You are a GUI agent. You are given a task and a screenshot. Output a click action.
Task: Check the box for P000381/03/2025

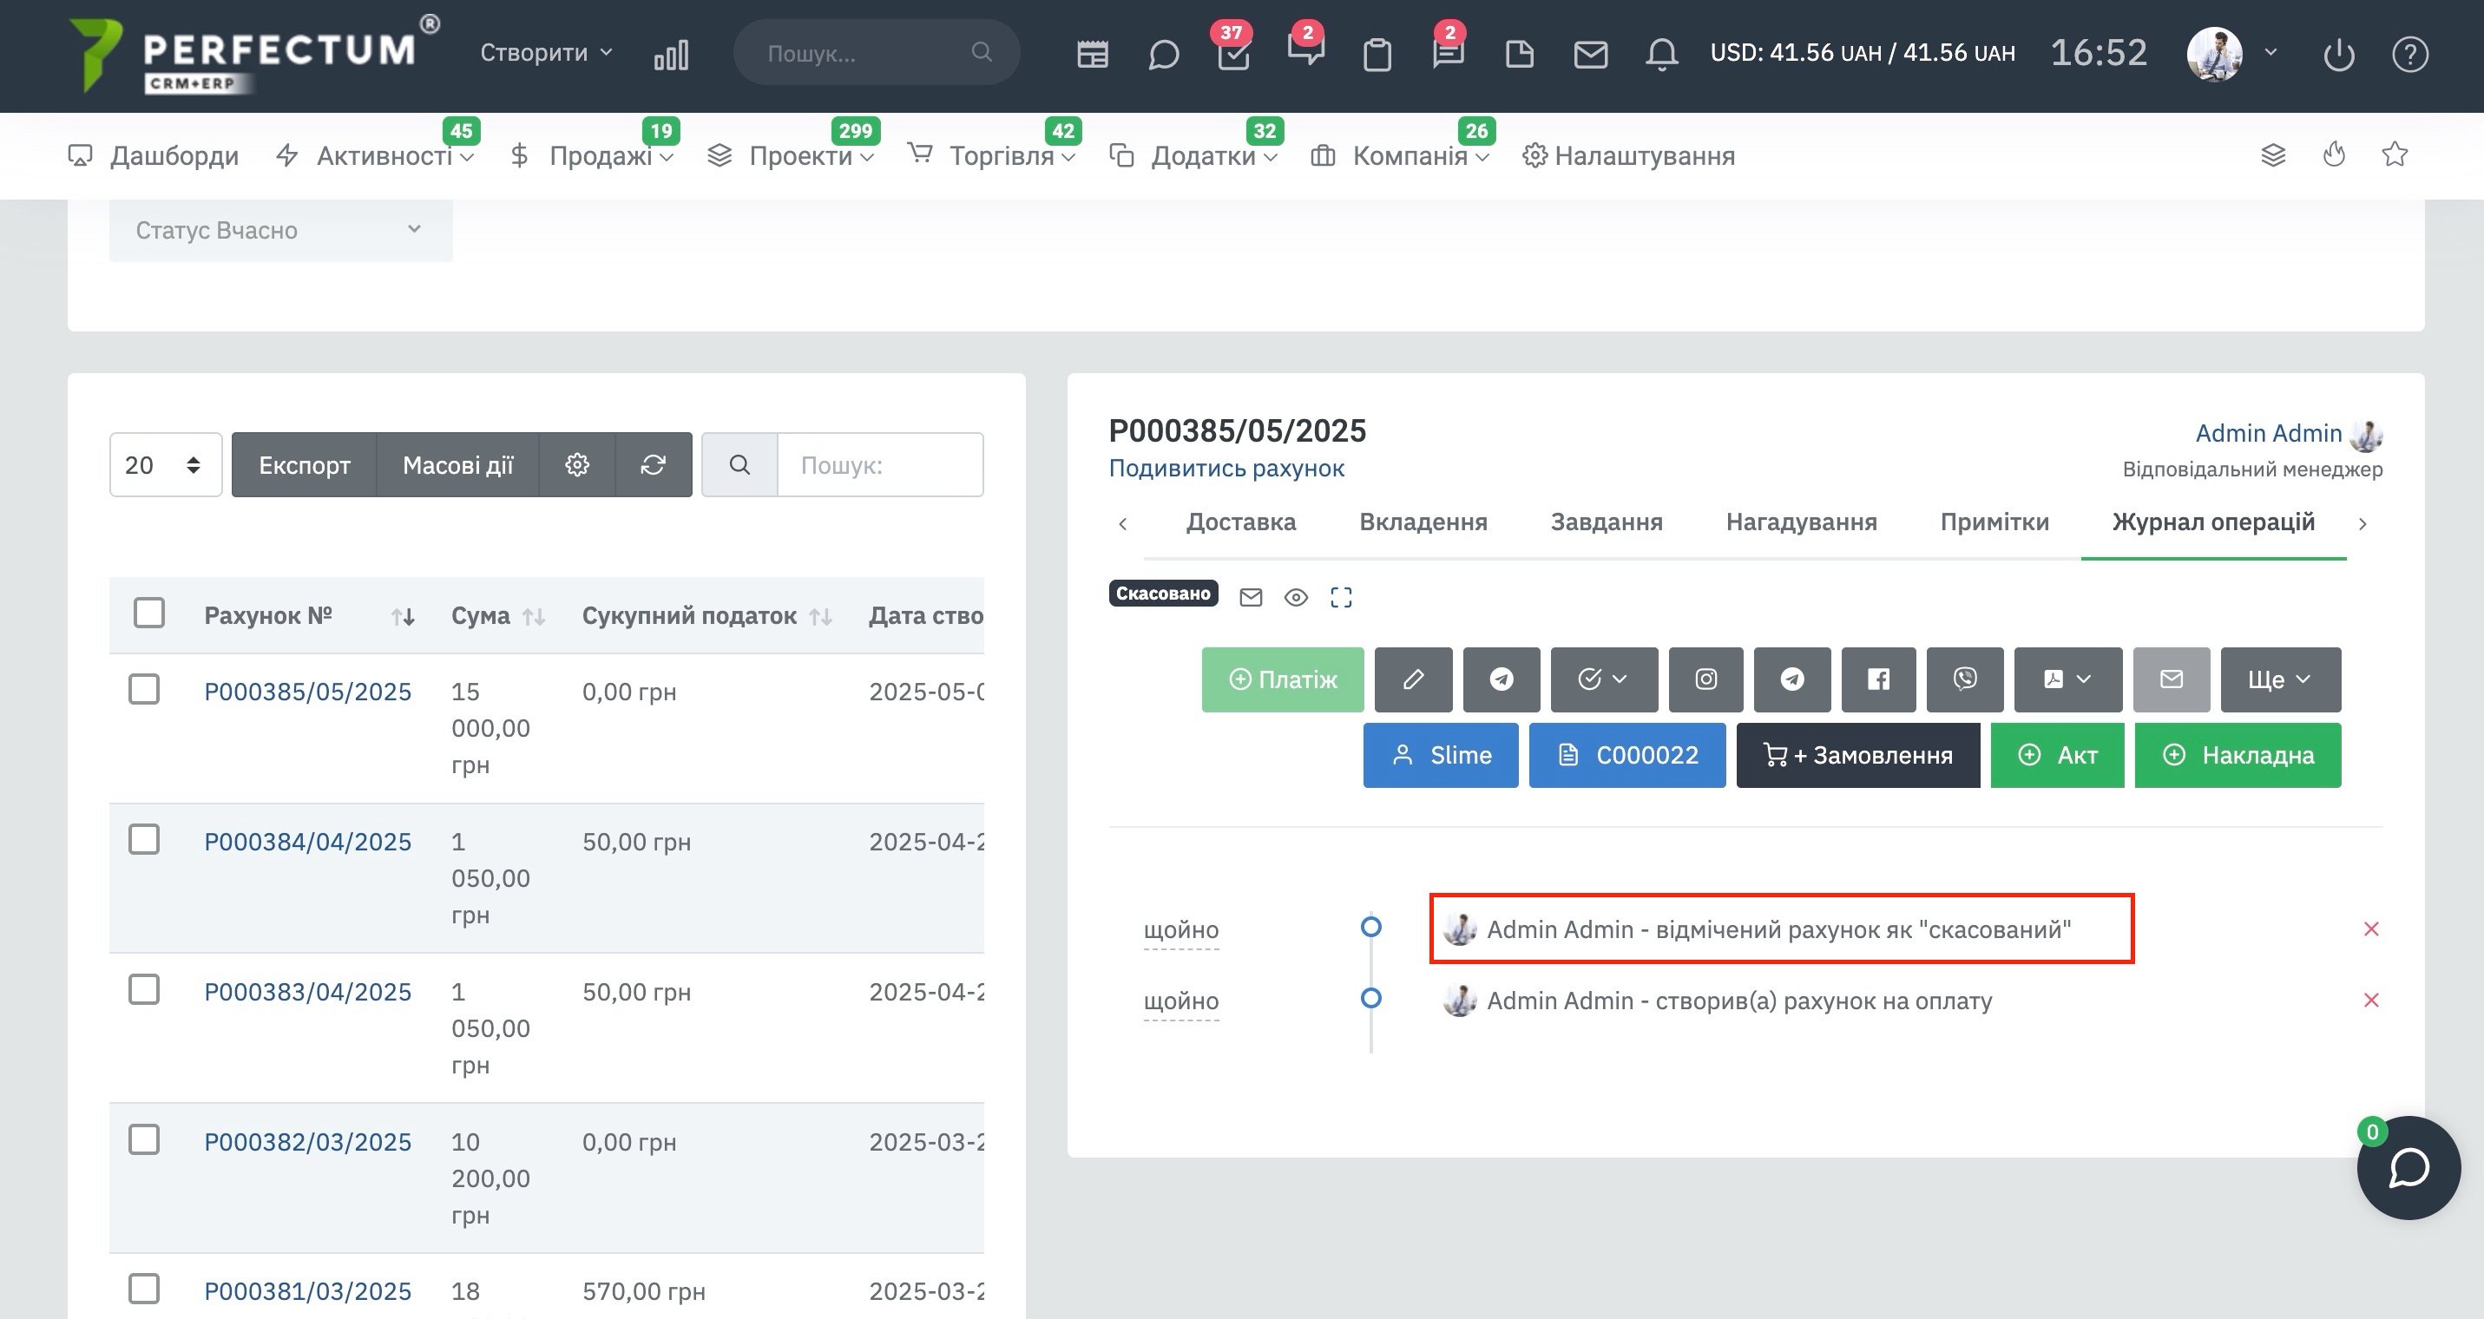pyautogui.click(x=144, y=1289)
